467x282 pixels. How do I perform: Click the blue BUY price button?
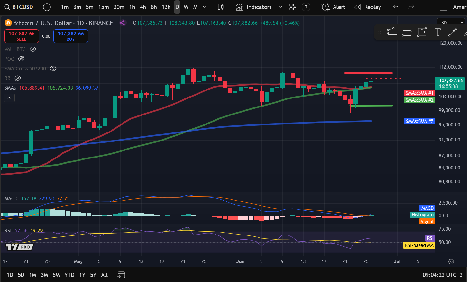coord(71,36)
